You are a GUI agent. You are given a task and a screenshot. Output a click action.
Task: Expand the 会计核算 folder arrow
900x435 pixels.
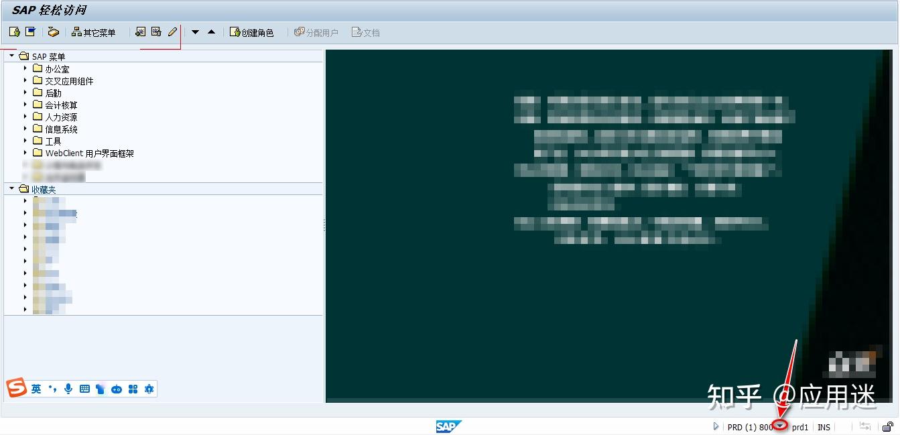[25, 105]
